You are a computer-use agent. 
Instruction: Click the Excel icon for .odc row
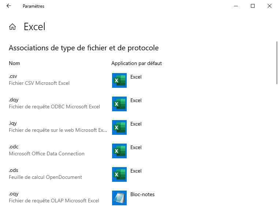pyautogui.click(x=119, y=151)
